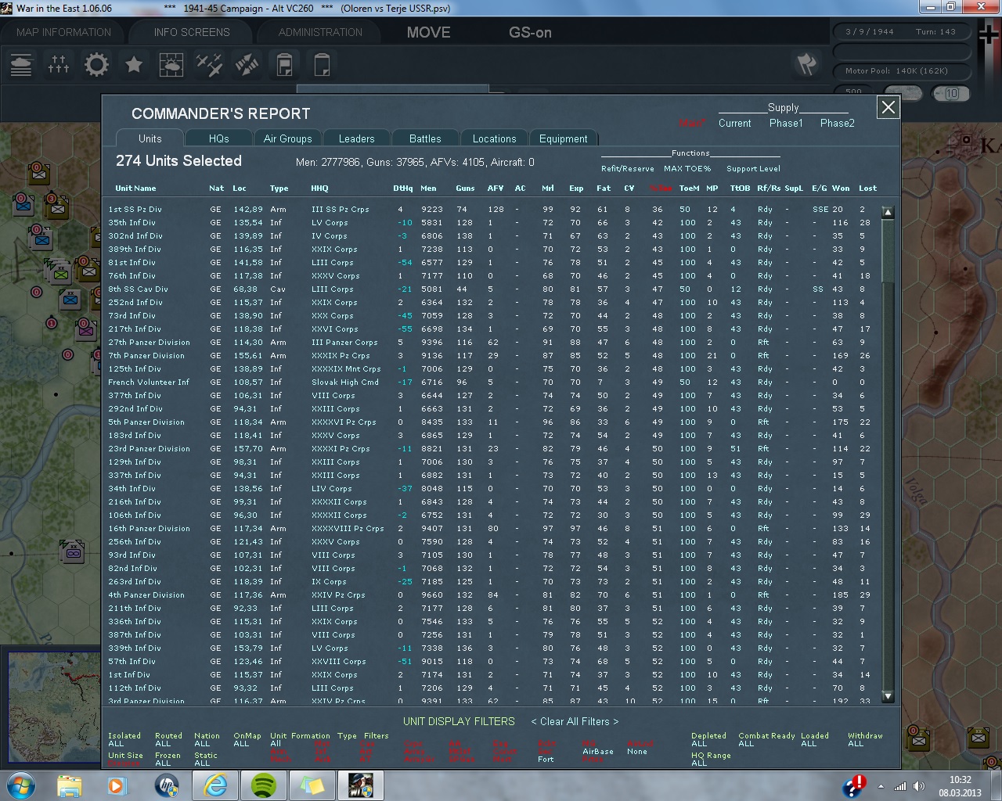Toggle the Fort type filter
The width and height of the screenshot is (1002, 801).
(546, 760)
